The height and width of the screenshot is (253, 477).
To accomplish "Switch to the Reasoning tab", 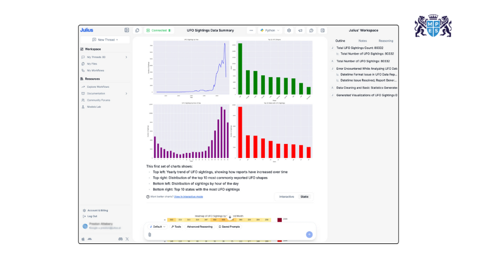I will point(386,41).
